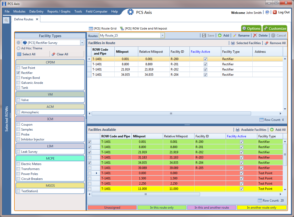Click the Customize button

[275, 28]
